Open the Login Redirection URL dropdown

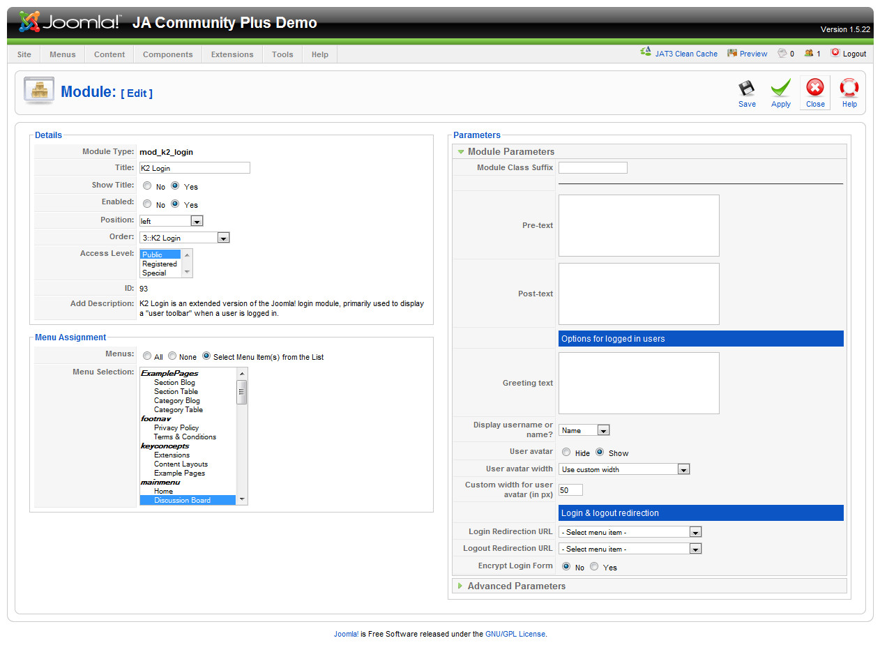(x=695, y=532)
